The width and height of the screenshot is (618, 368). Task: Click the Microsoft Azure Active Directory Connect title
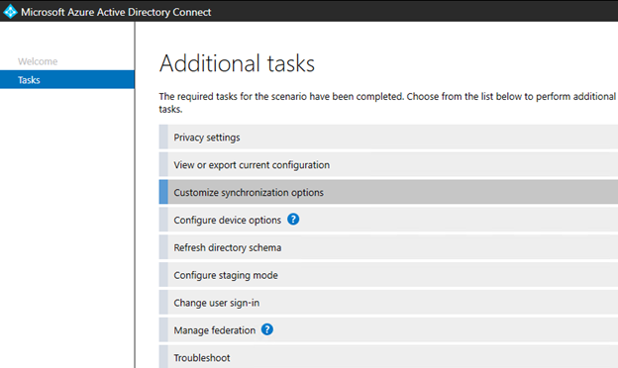tap(116, 12)
